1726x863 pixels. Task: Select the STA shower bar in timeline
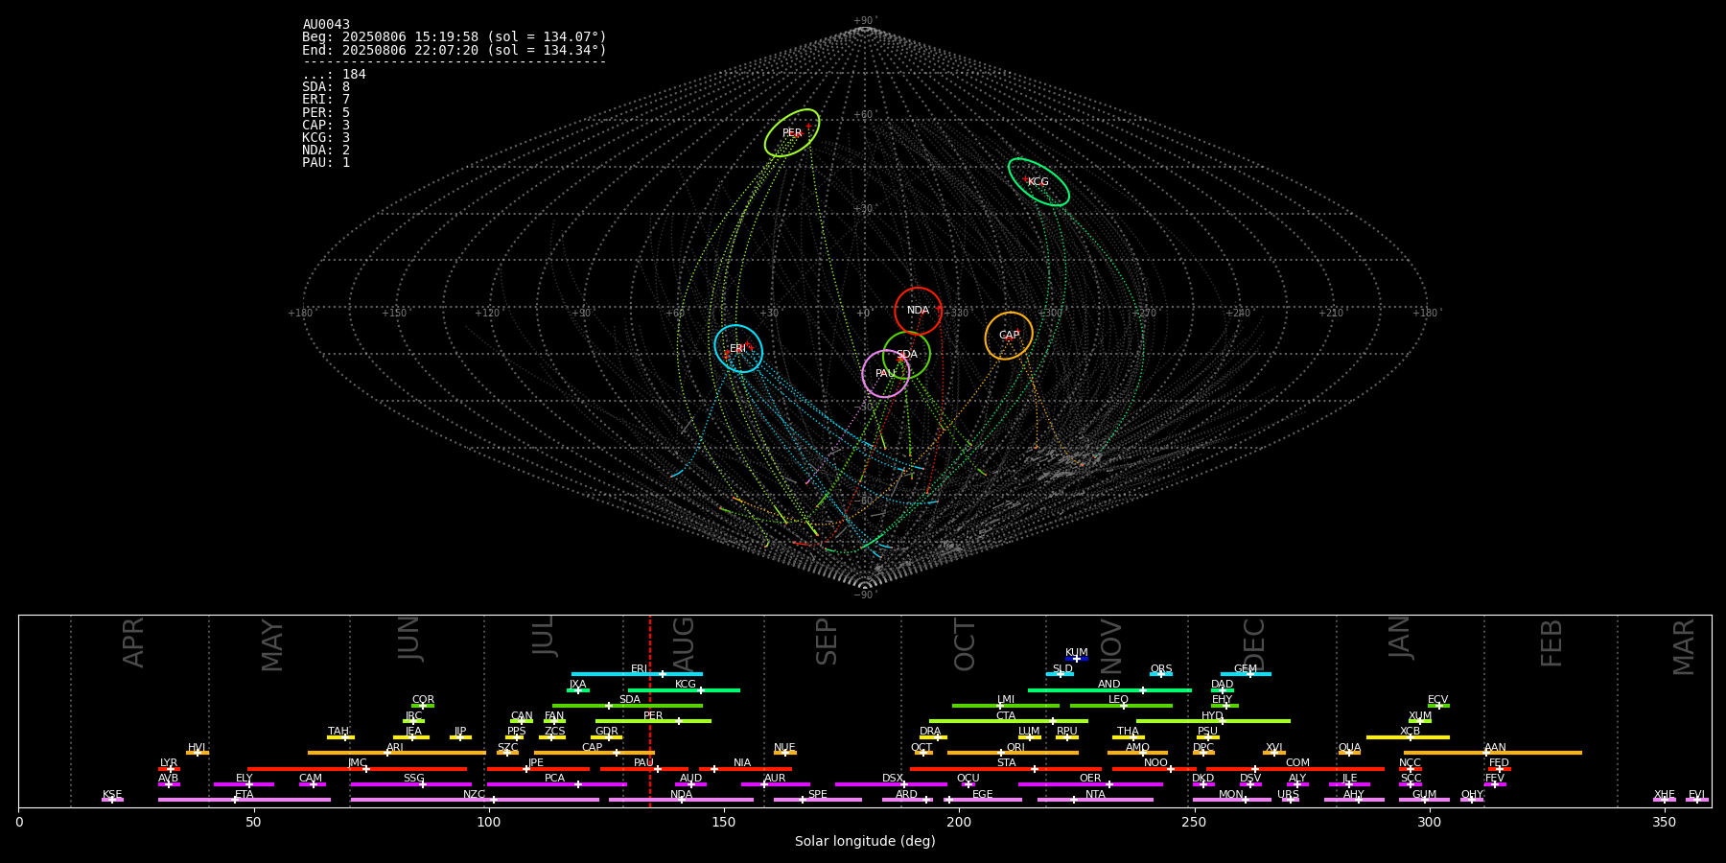[x=1006, y=769]
